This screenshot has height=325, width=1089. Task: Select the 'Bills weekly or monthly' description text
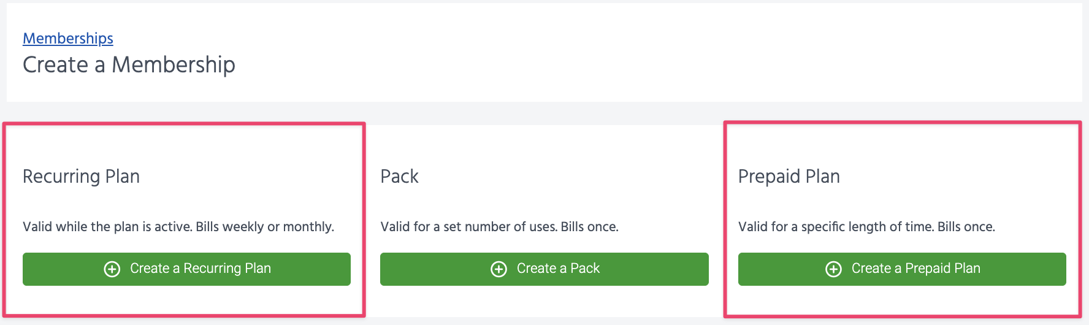[265, 227]
